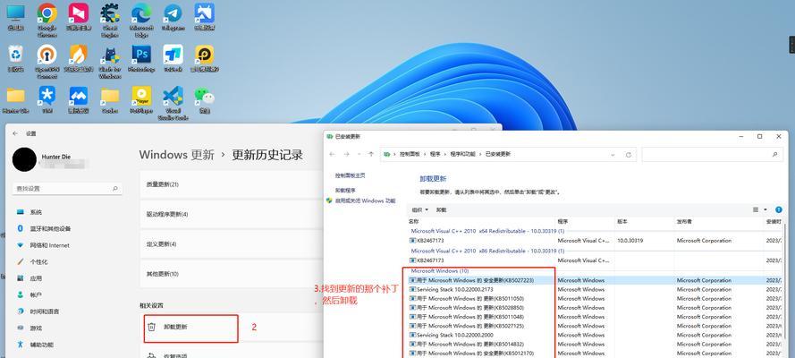
Task: Refresh the 已安装更新 address bar
Action: tap(628, 154)
